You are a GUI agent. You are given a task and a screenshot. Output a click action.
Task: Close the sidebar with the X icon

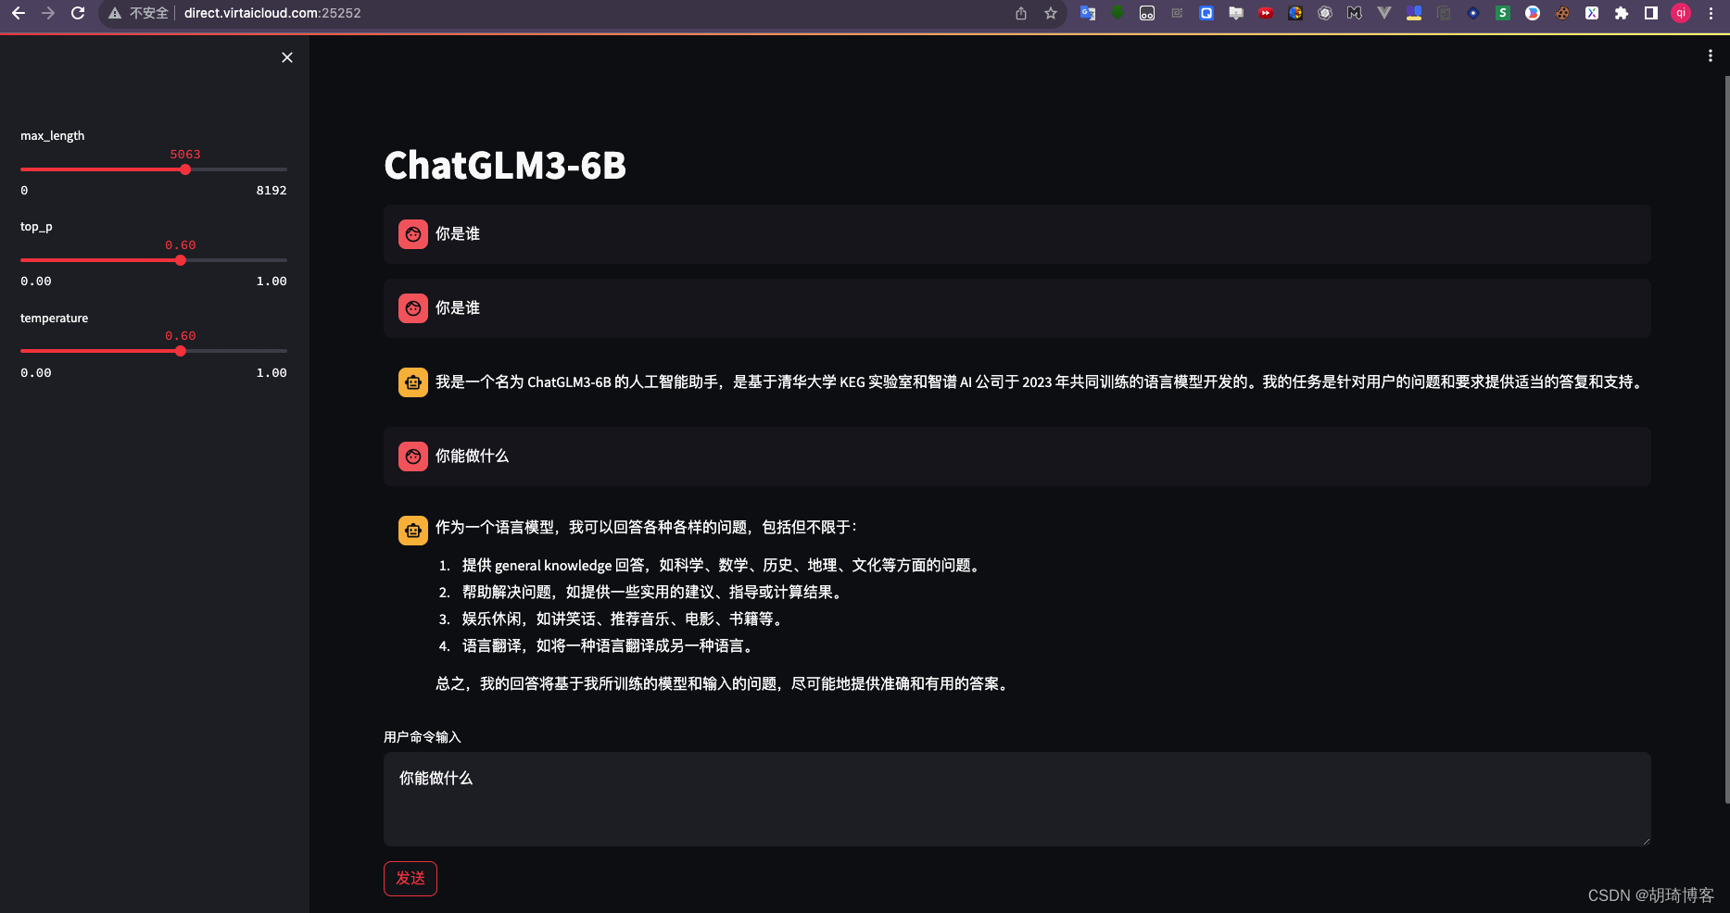[287, 57]
